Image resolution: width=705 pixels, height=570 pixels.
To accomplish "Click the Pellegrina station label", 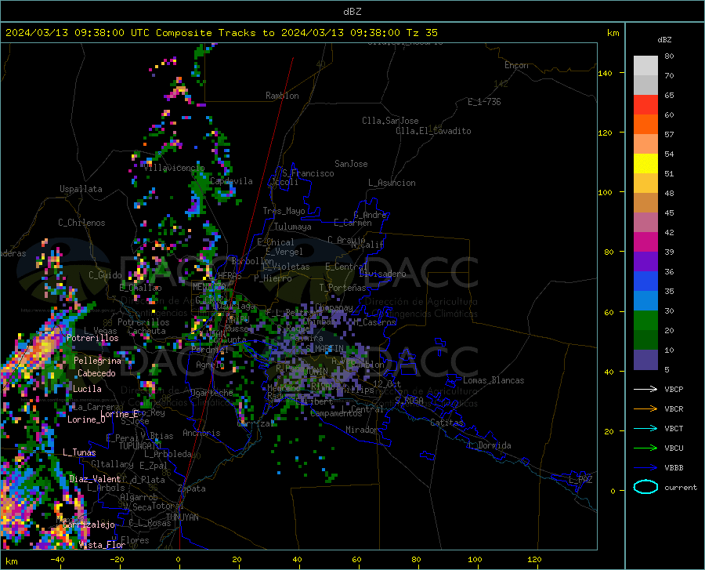I will point(97,361).
